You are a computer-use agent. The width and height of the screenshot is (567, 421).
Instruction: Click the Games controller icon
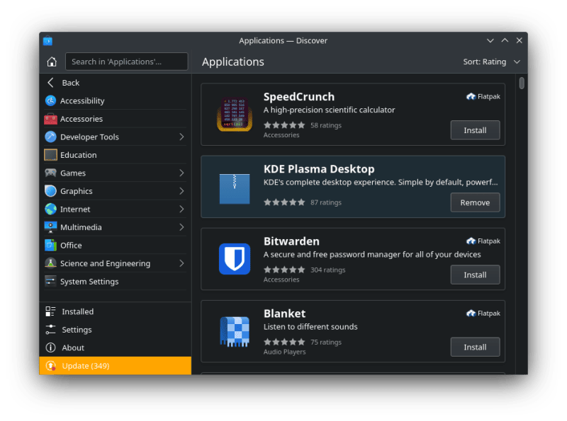click(50, 173)
